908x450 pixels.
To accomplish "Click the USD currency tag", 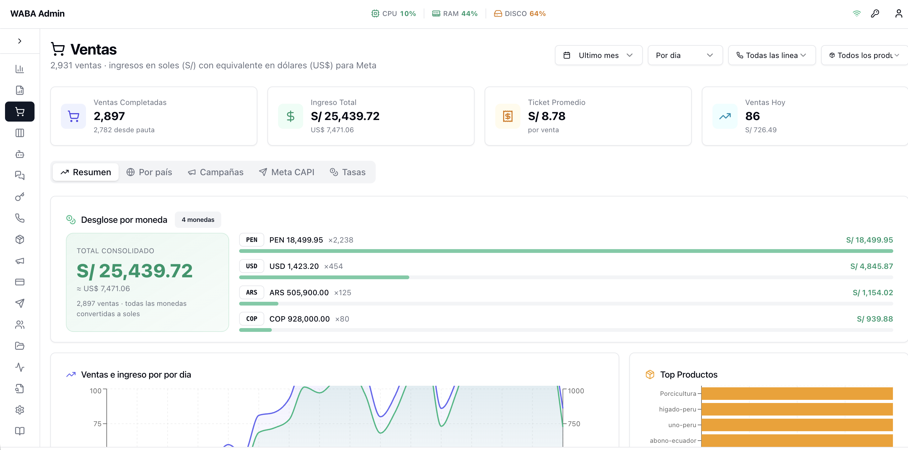I will (x=252, y=266).
